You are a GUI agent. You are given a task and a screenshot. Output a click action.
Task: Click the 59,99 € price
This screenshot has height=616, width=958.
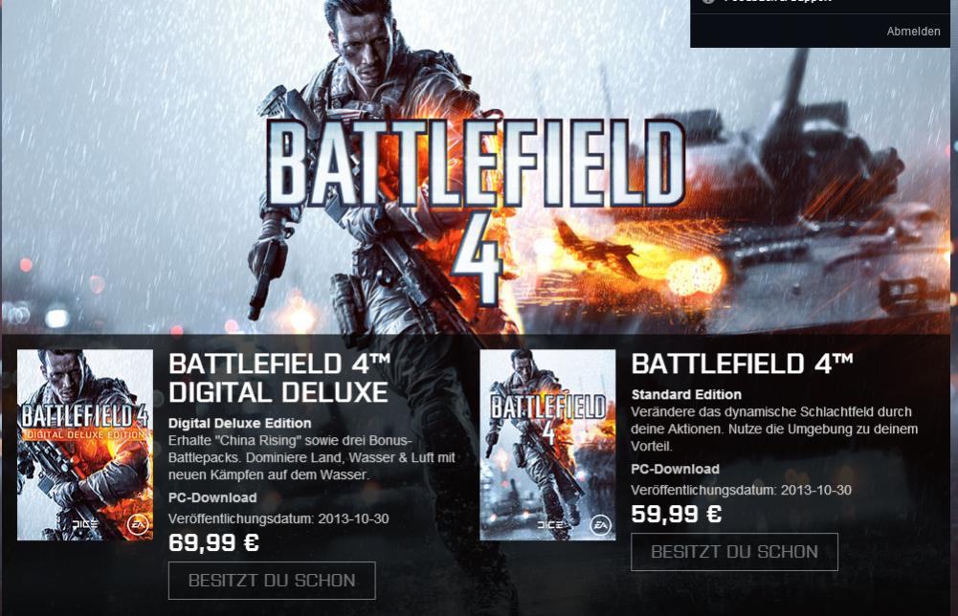(677, 514)
